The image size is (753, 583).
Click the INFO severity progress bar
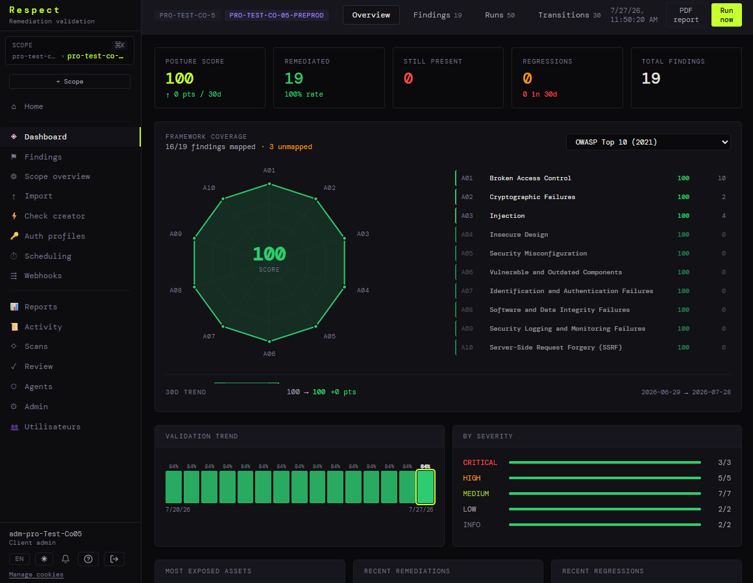pyautogui.click(x=604, y=525)
